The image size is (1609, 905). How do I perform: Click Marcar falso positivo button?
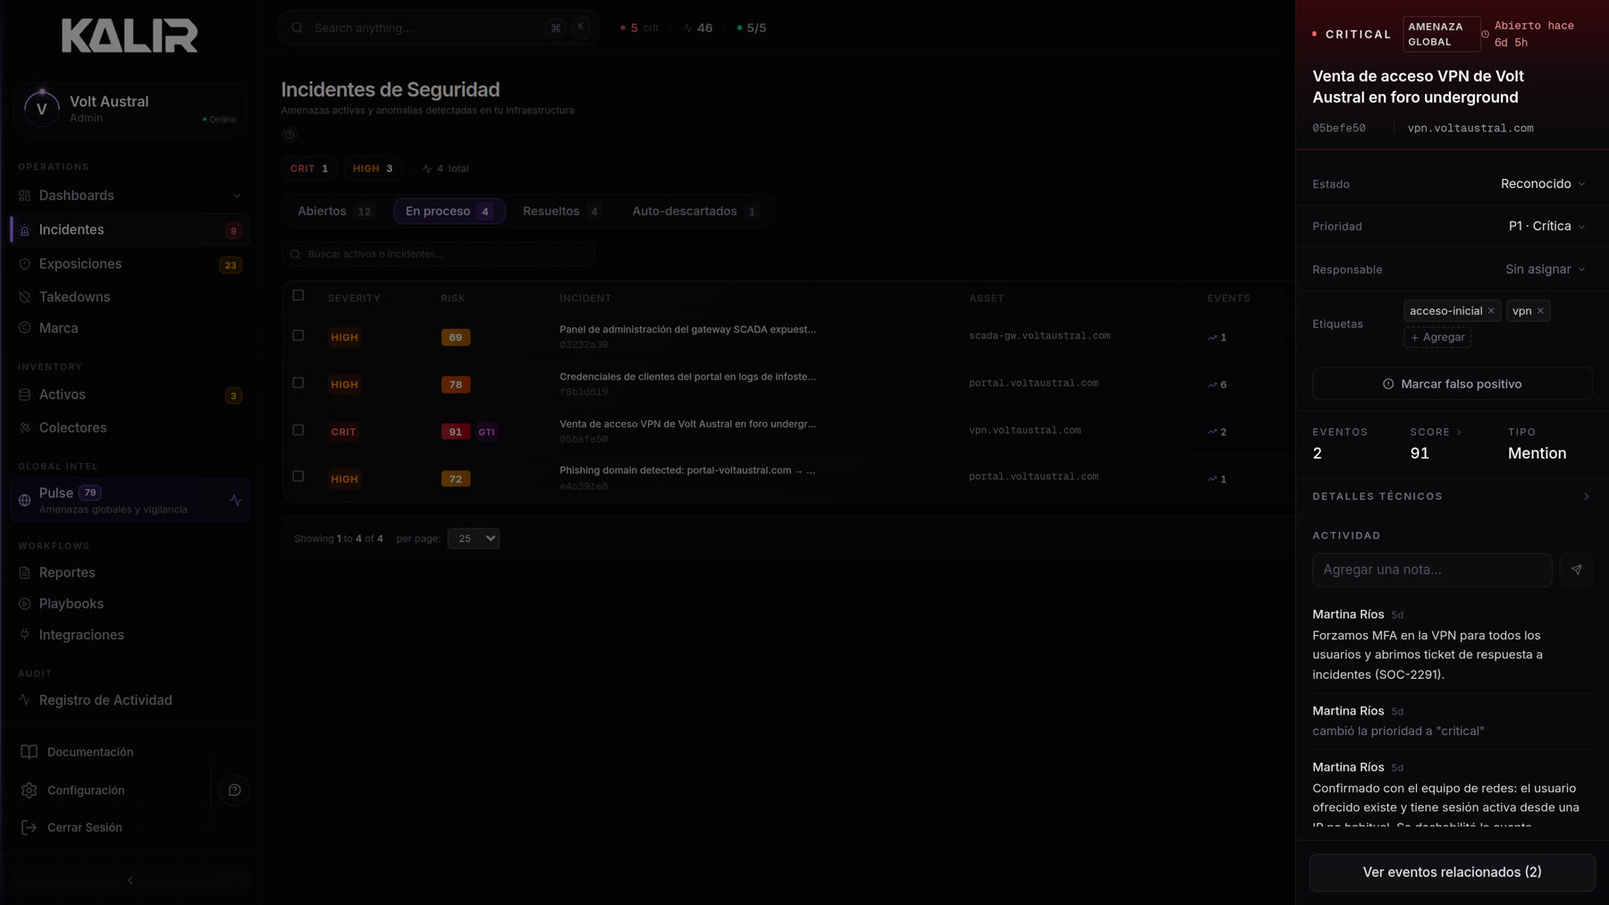(x=1452, y=385)
